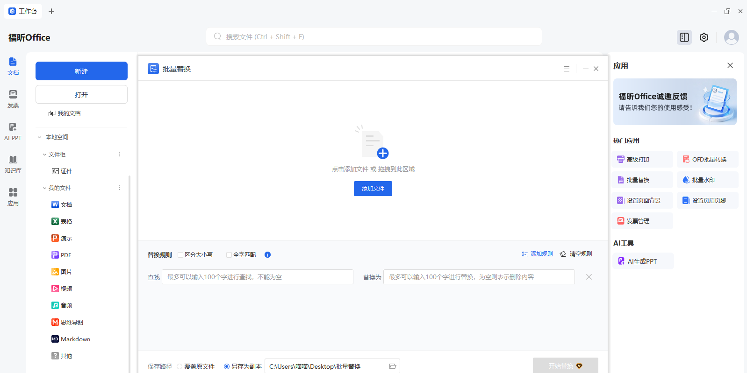Open the settings gear
Viewport: 747px width, 373px height.
704,37
